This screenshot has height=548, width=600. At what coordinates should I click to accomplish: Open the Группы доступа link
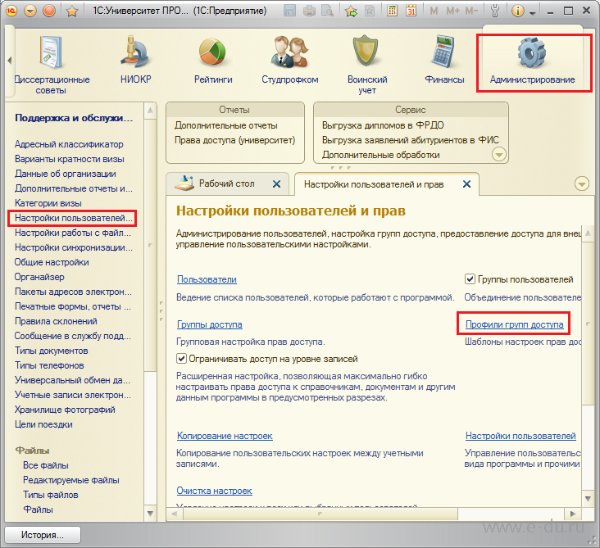[209, 324]
